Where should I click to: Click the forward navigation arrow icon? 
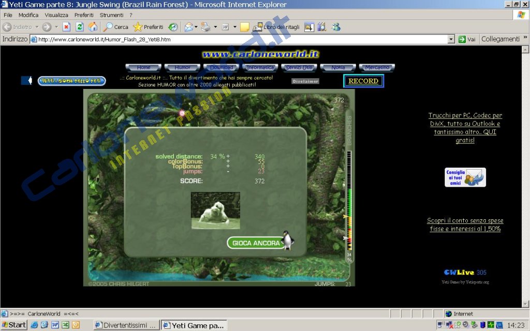pyautogui.click(x=47, y=27)
